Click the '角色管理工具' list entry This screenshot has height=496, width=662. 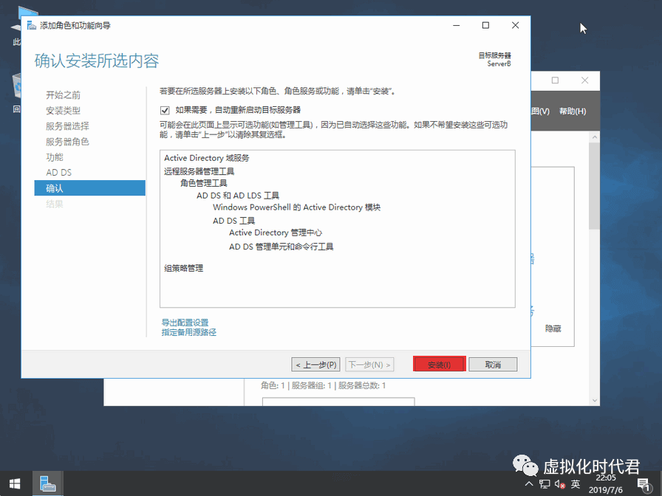click(x=203, y=183)
